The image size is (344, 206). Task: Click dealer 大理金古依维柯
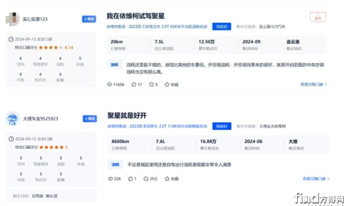(x=273, y=126)
